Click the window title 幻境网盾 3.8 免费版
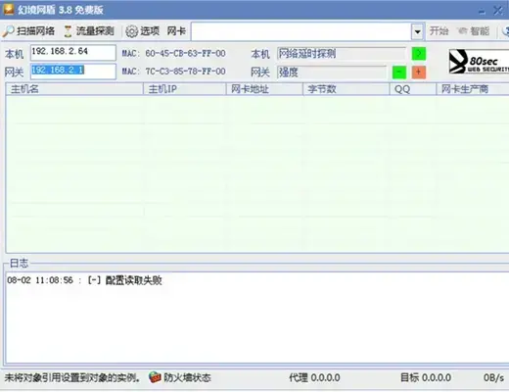Viewport: 509px width, 392px height. [x=61, y=10]
